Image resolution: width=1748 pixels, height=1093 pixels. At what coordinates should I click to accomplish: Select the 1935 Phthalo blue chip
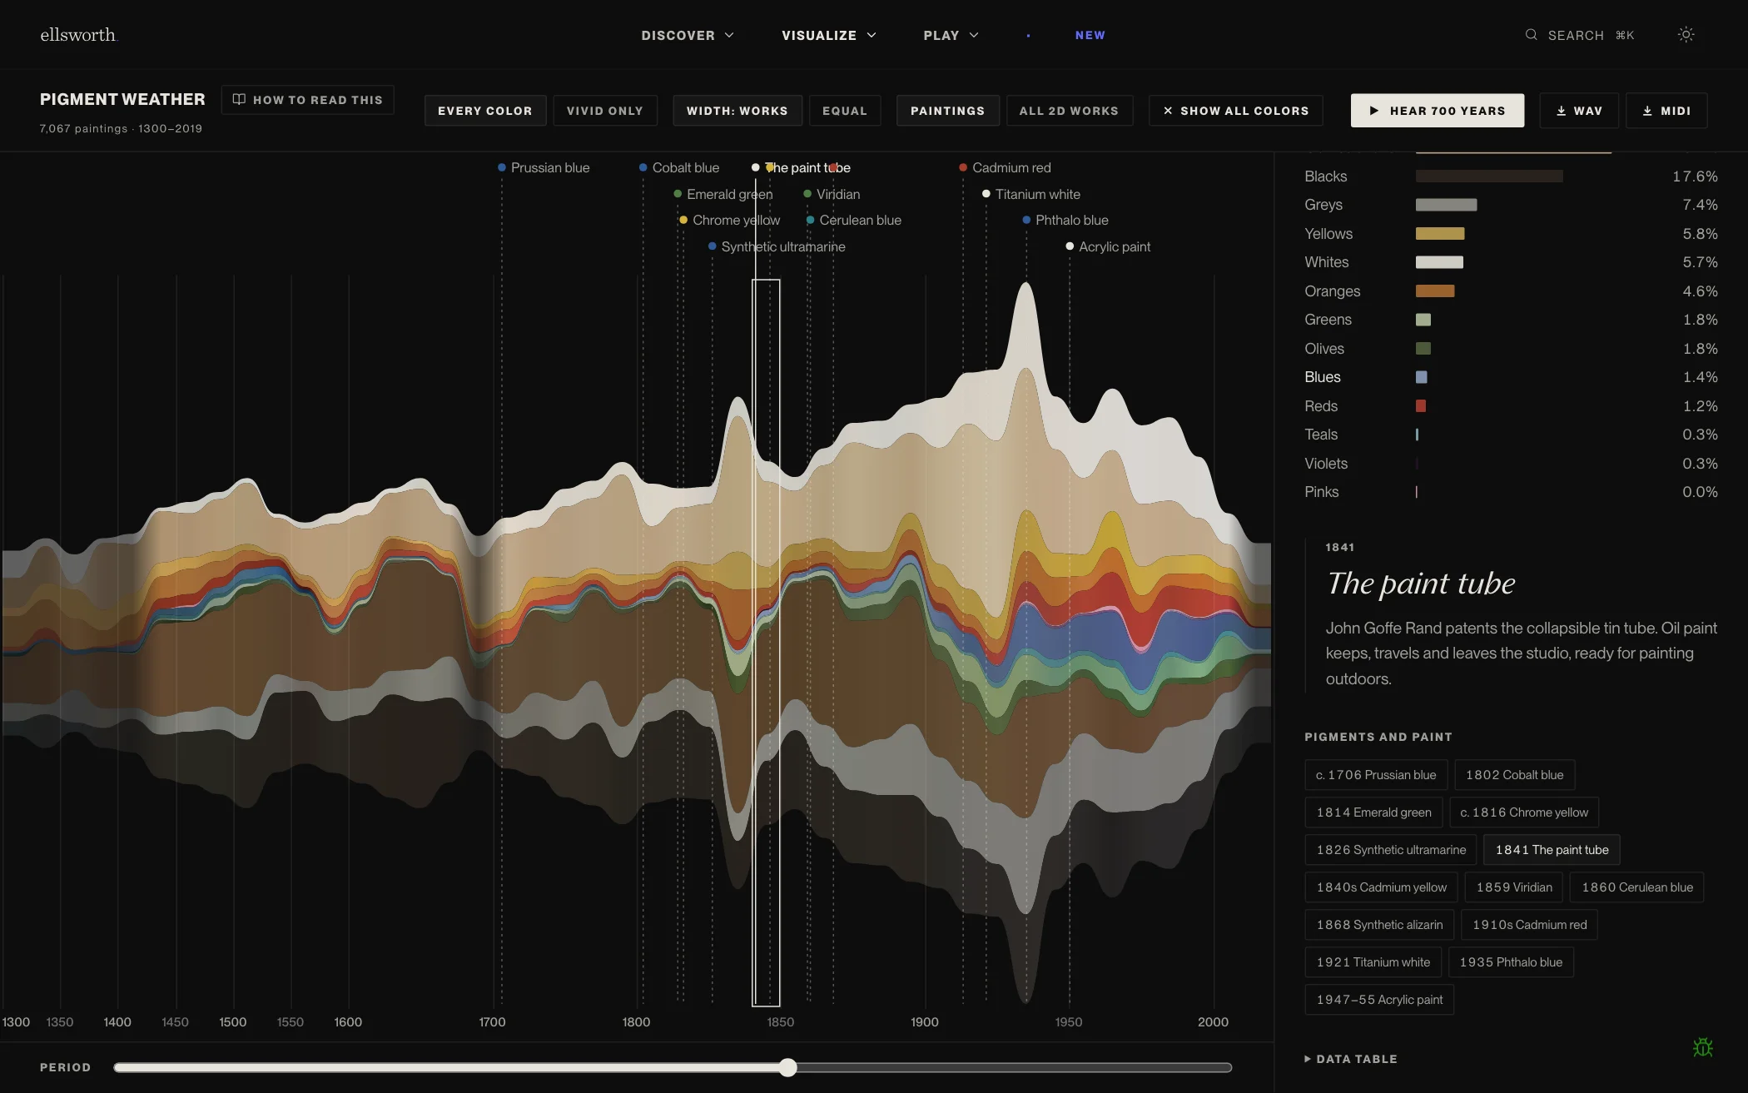tap(1511, 962)
